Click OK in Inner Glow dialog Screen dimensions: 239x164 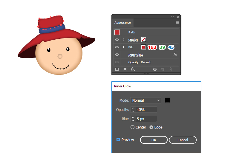coord(154,140)
